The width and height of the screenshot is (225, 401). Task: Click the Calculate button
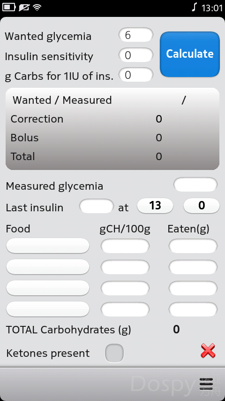click(x=190, y=54)
